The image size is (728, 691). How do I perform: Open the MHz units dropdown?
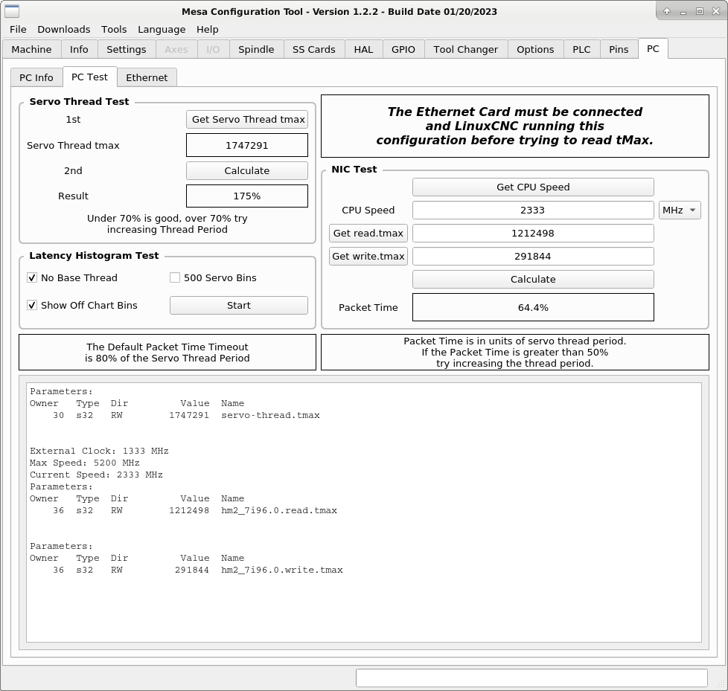coord(679,210)
